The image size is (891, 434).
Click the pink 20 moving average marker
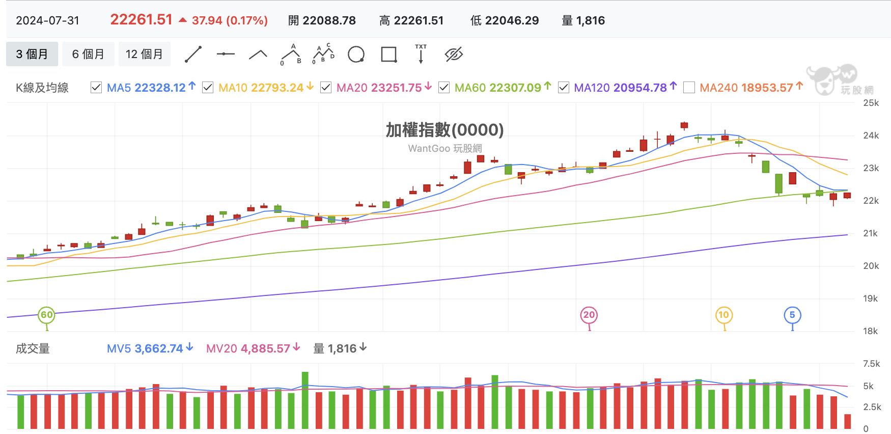(589, 315)
